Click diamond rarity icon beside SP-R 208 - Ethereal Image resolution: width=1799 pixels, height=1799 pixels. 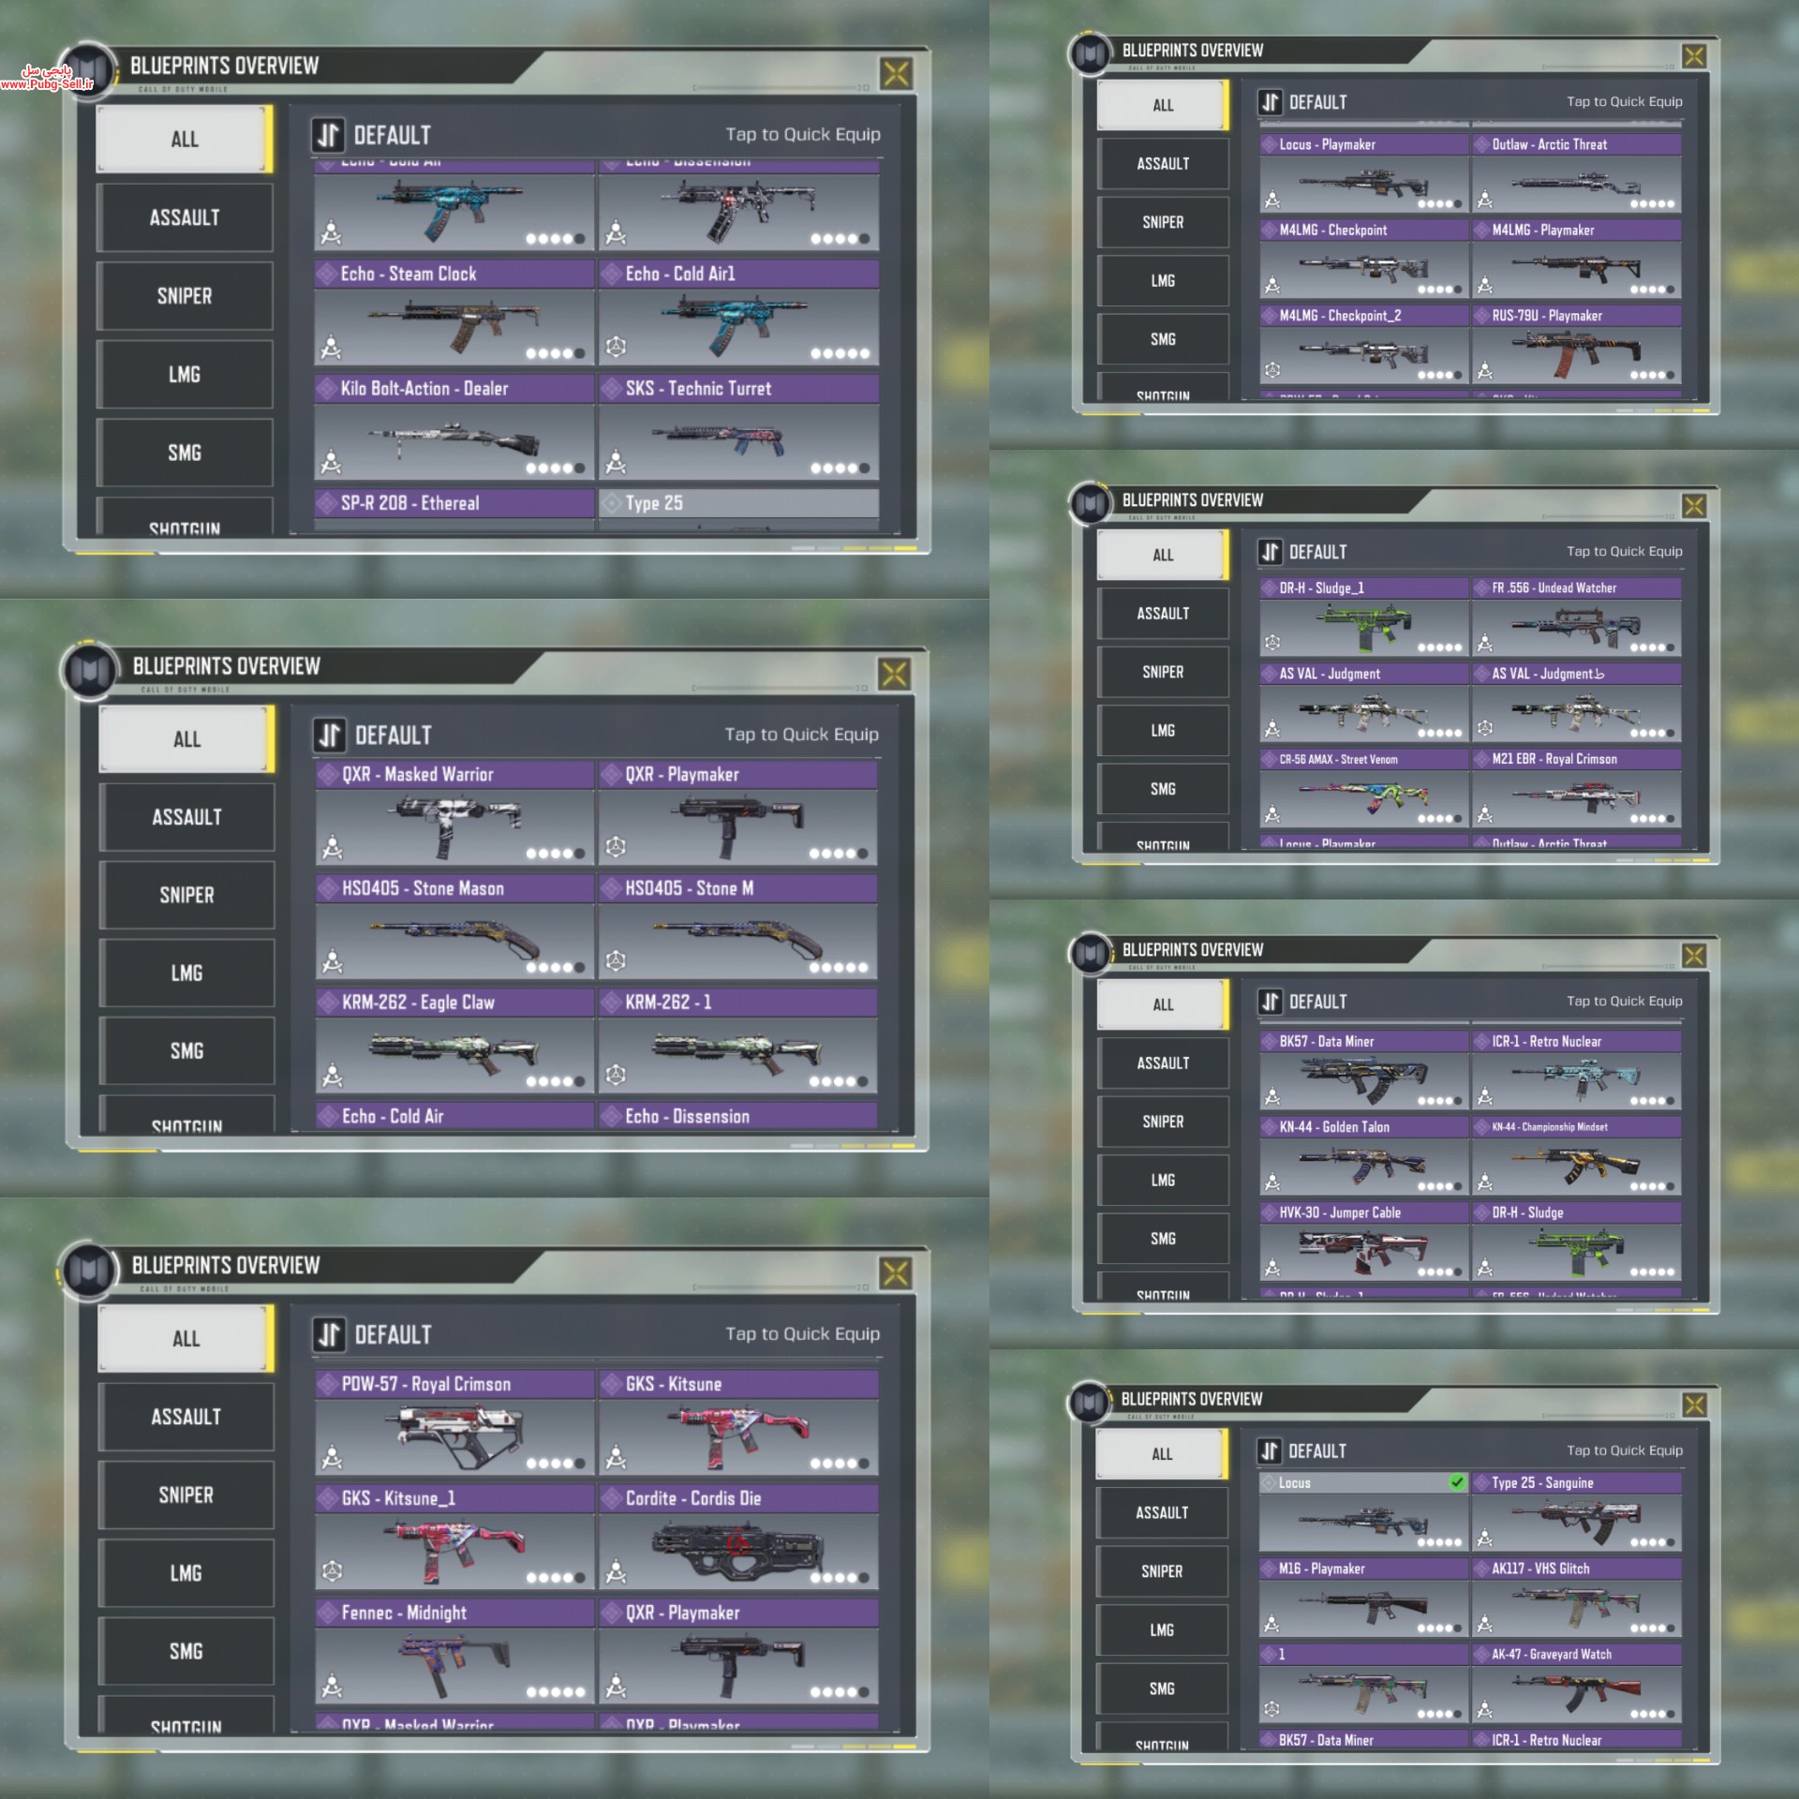coord(326,503)
